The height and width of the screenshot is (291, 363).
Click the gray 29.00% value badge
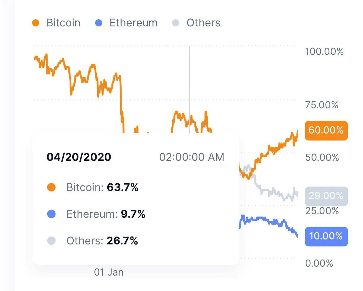click(326, 196)
